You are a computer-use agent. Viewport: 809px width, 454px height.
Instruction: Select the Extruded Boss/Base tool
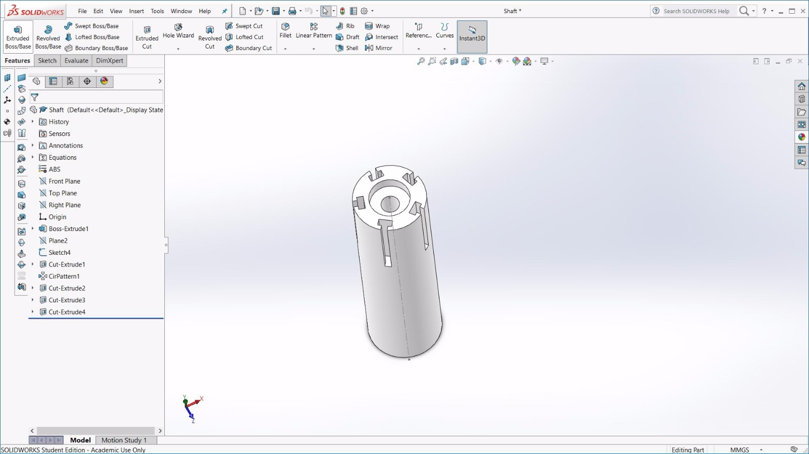pos(18,37)
